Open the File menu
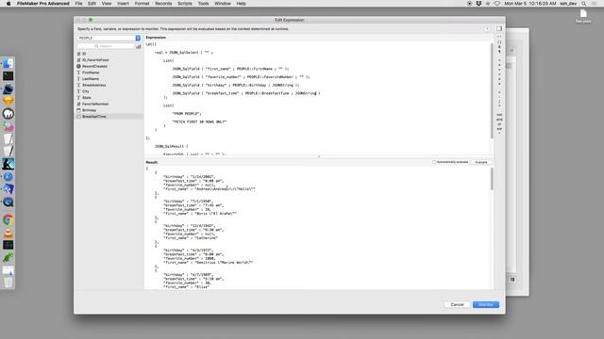Screen dimensions: 604x339 78,4
